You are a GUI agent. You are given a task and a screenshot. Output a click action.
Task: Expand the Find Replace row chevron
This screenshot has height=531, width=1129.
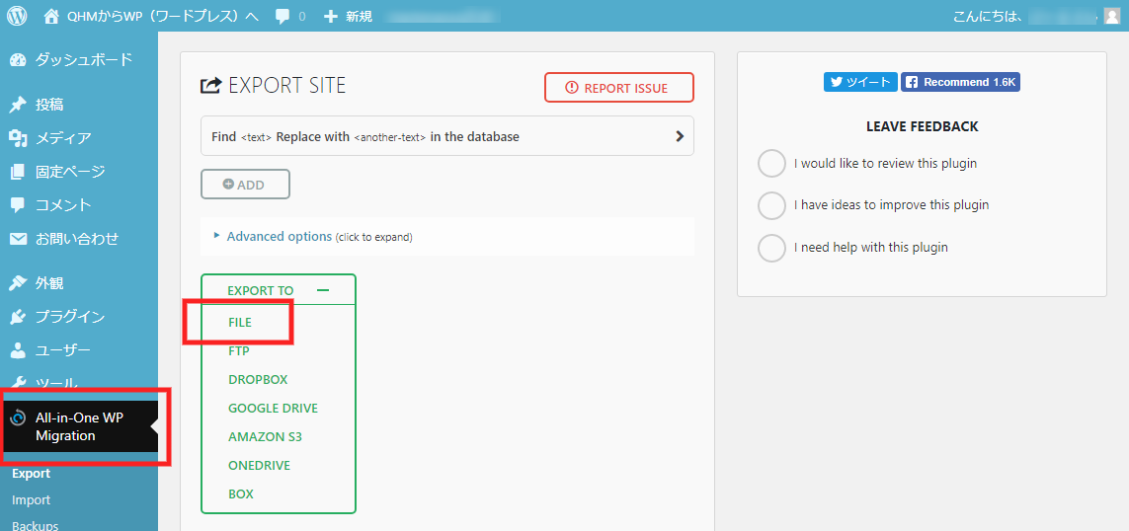click(679, 136)
